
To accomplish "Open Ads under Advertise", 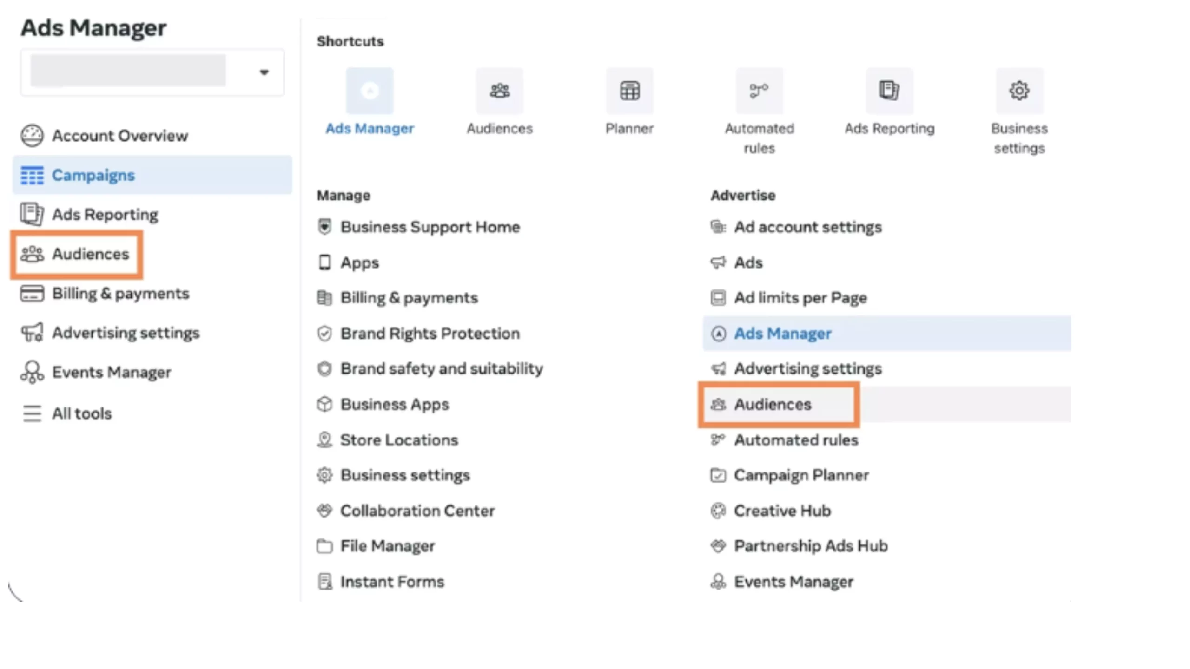I will (748, 262).
